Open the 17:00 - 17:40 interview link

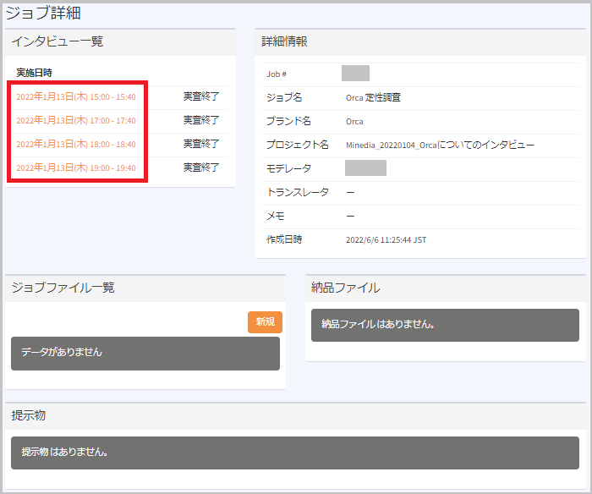click(76, 120)
